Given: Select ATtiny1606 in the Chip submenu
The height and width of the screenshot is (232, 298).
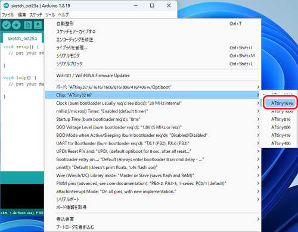Looking at the screenshot, I should click(279, 111).
